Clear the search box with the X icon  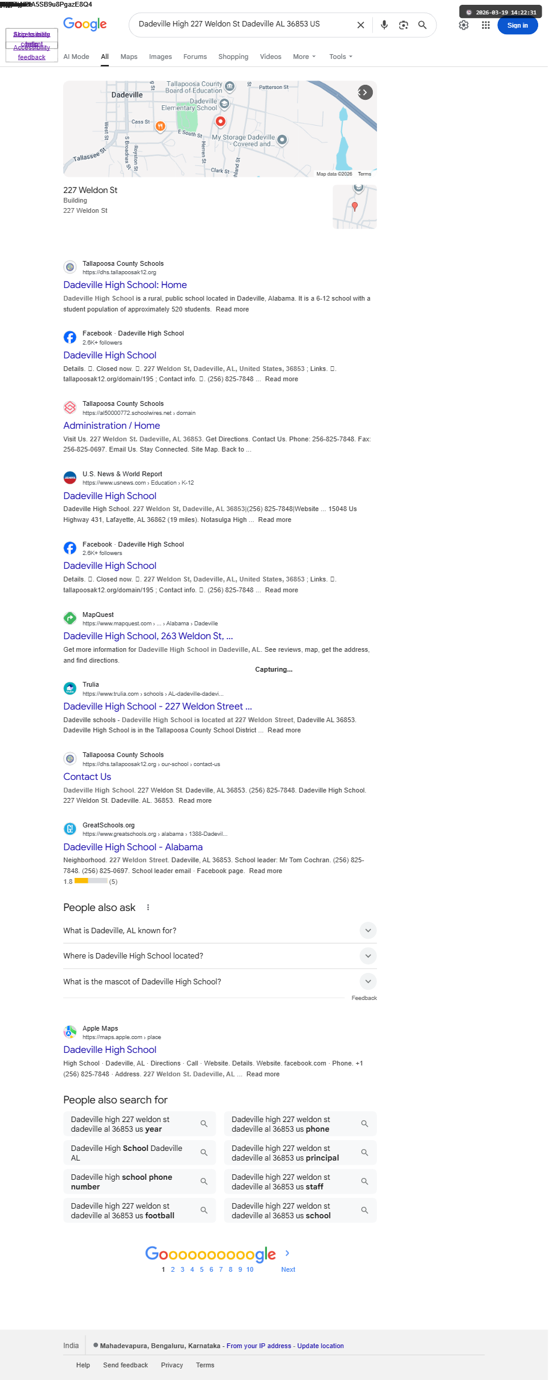pyautogui.click(x=361, y=25)
